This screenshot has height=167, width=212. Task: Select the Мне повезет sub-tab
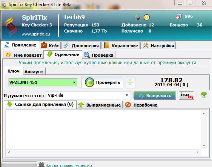[x=23, y=55]
